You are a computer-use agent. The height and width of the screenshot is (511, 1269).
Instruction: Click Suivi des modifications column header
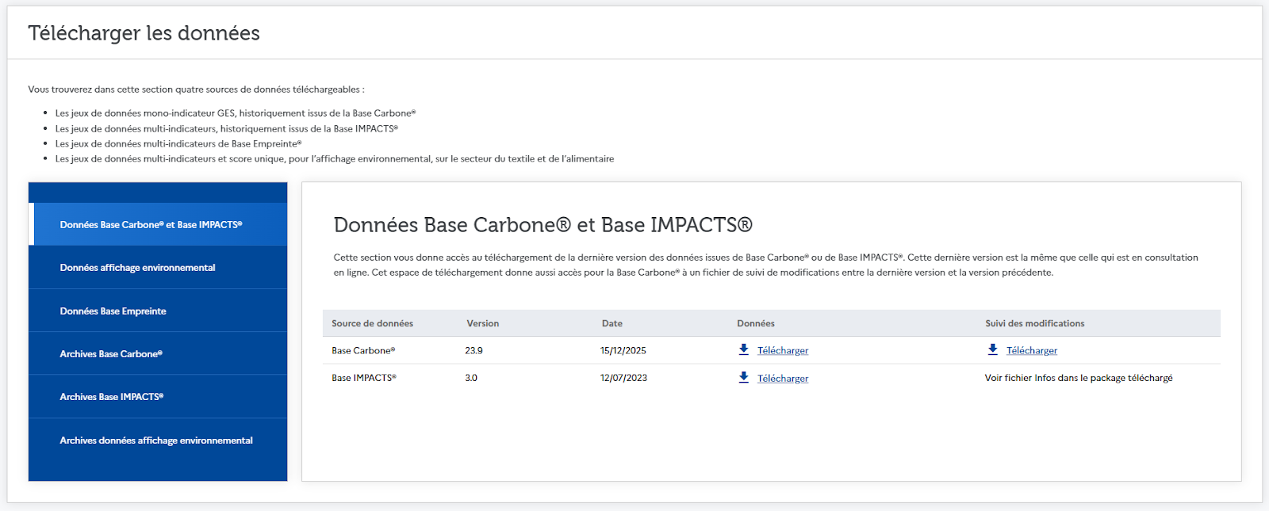click(x=1035, y=323)
